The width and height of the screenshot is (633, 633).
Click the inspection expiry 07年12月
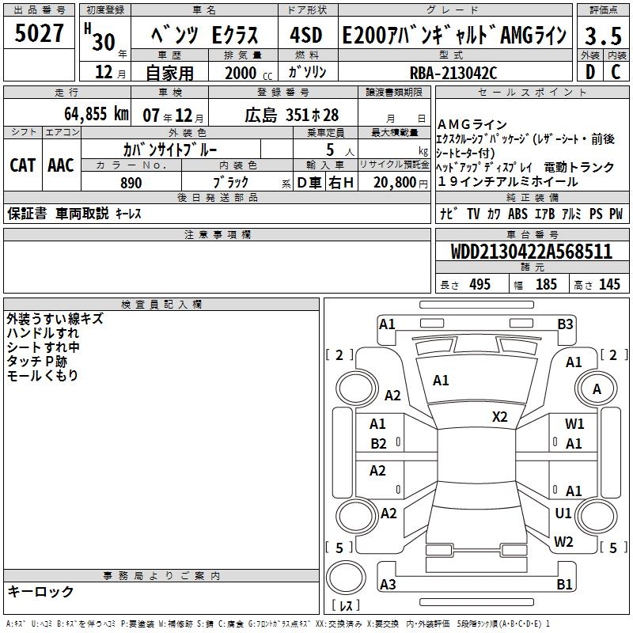pyautogui.click(x=173, y=116)
